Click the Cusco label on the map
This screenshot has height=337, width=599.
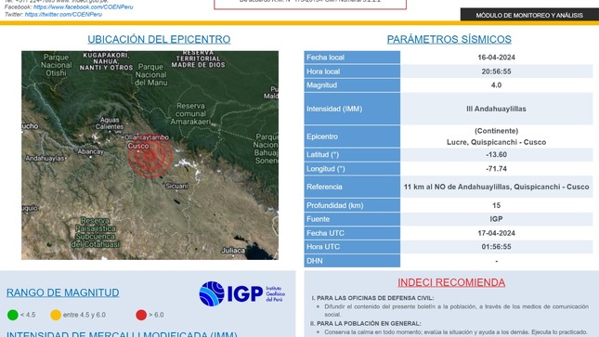[138, 146]
